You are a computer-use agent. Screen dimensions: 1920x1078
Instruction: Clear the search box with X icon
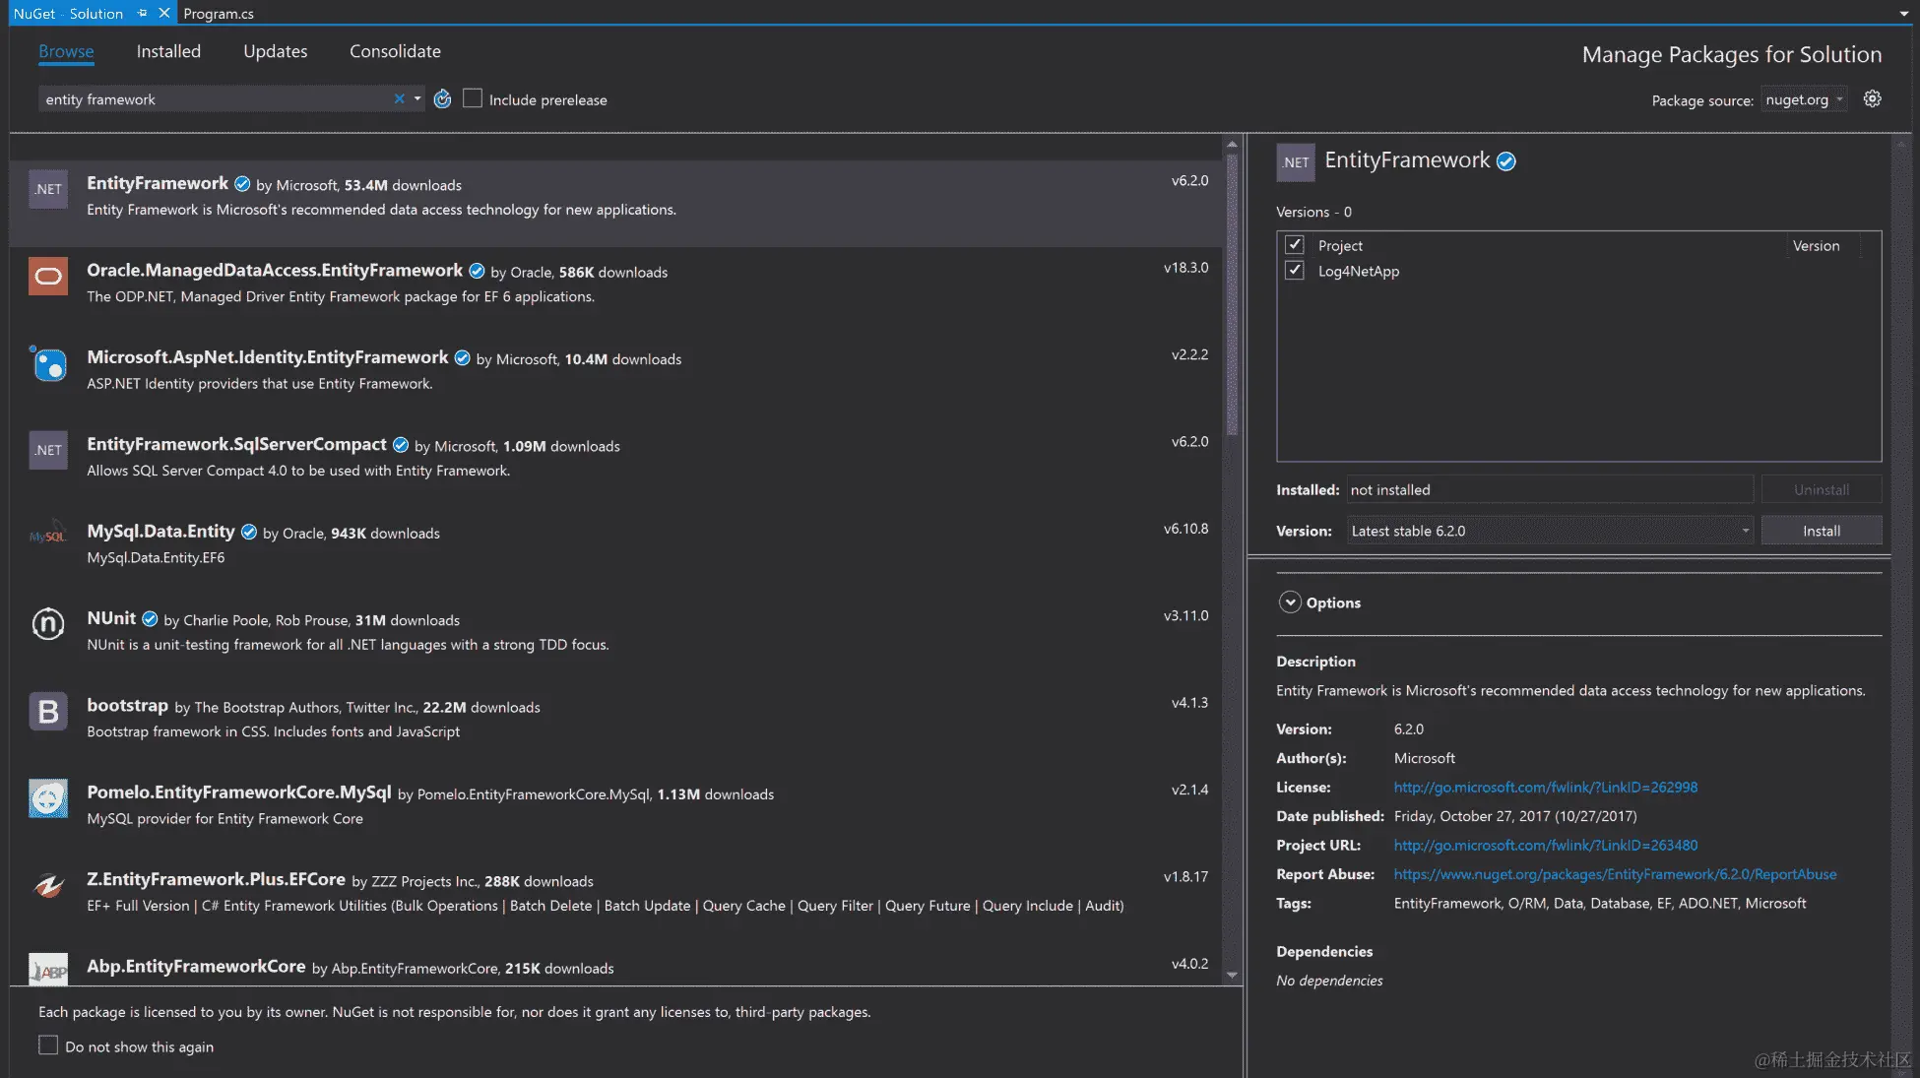point(399,99)
